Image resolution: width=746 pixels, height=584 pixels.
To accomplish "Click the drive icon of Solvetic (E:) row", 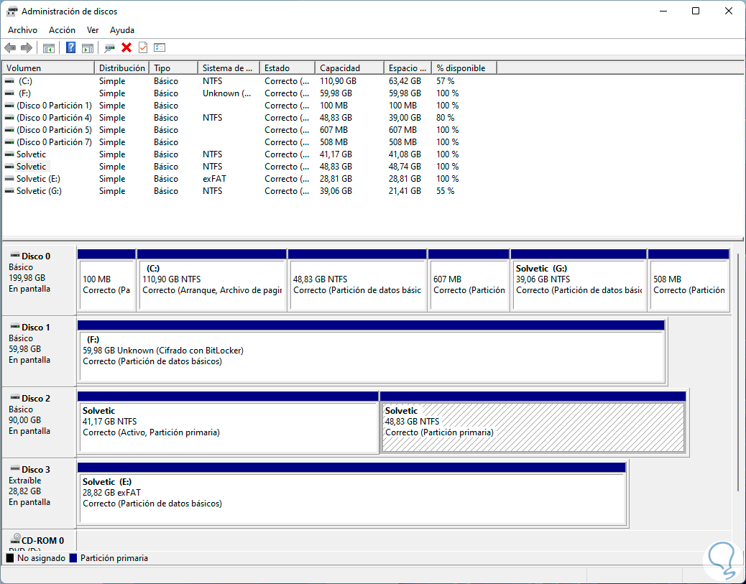I will click(9, 179).
